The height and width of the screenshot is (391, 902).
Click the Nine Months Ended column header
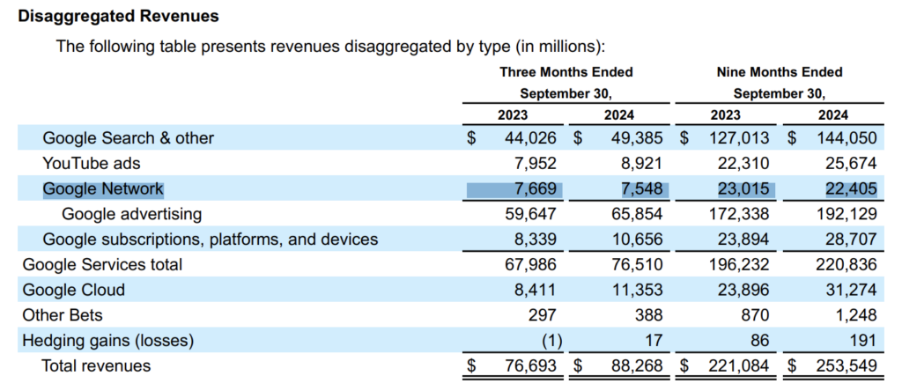tap(780, 72)
